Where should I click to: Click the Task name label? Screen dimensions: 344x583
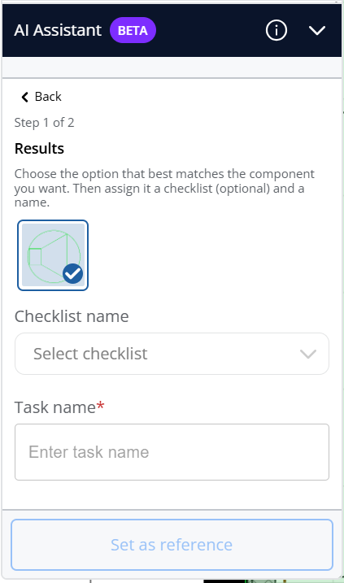point(55,407)
